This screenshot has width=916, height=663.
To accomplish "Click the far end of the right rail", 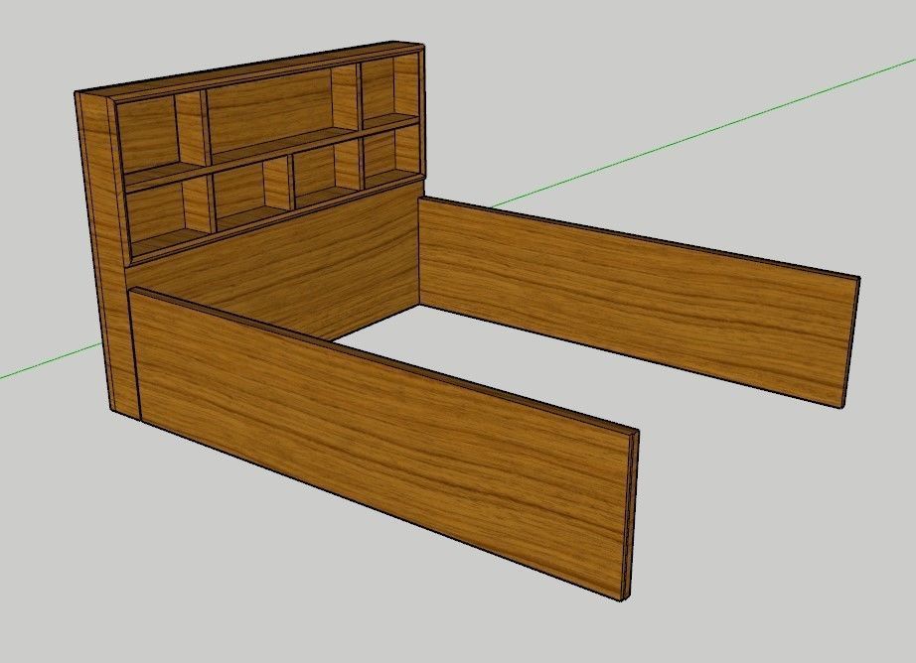I will pos(852,328).
